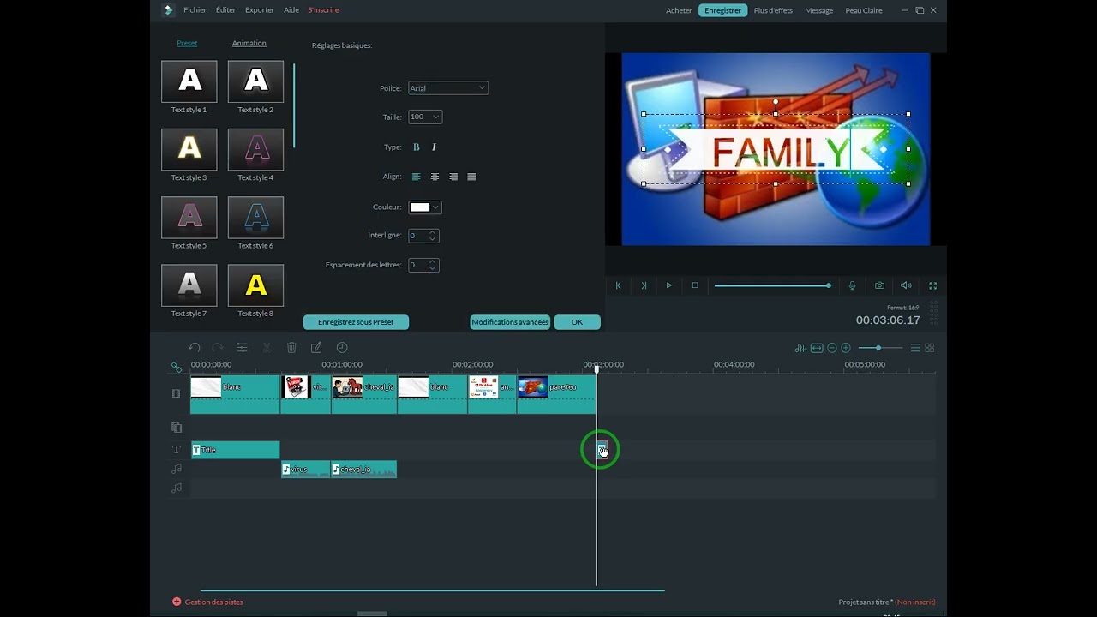1097x617 pixels.
Task: Switch to the Animation tab
Action: [249, 43]
